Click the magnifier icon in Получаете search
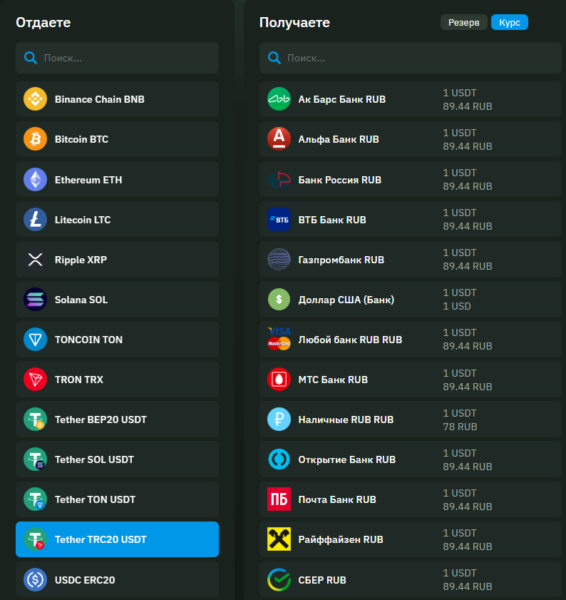The width and height of the screenshot is (566, 600). pyautogui.click(x=274, y=59)
